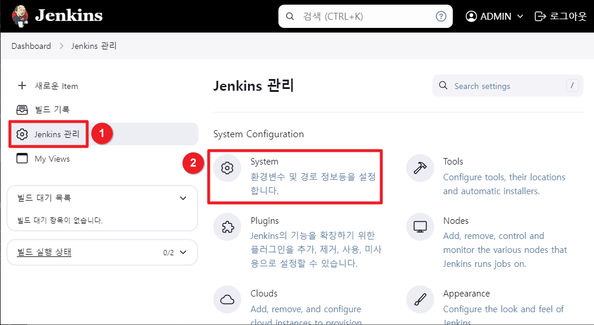Screen dimensions: 594x325
Task: Open the ADMIN user page link
Action: (496, 16)
